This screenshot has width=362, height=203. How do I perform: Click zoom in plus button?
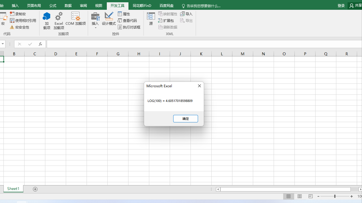pos(352,196)
